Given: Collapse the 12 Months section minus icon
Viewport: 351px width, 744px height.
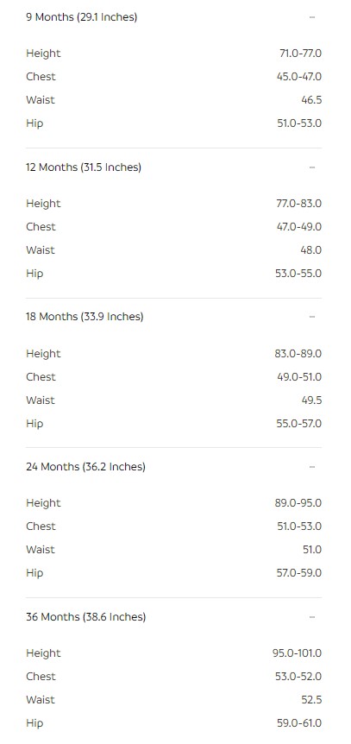Looking at the screenshot, I should point(311,167).
